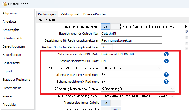The width and height of the screenshot is (189, 110).
Task: Click the Schema speichern X-Rechnung field
Action: point(131,82)
